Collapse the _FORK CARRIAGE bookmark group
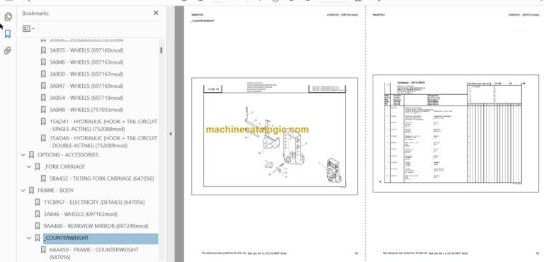 point(30,167)
